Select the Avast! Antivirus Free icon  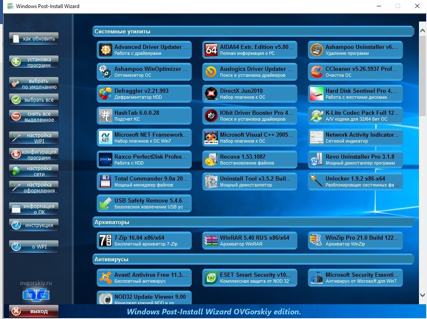(106, 278)
